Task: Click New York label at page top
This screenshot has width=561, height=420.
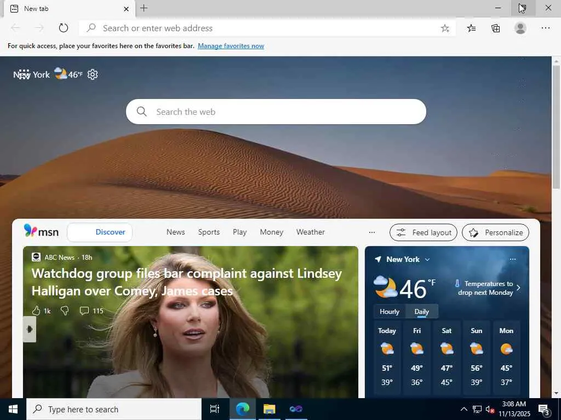Action: pyautogui.click(x=31, y=74)
